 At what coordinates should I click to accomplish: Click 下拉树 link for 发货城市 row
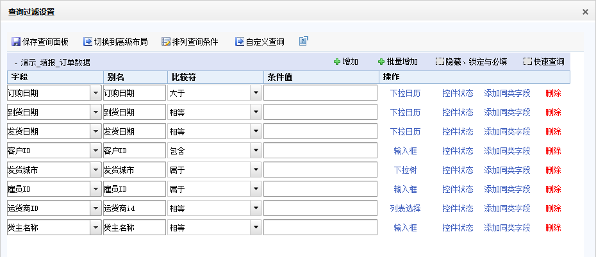coord(405,170)
